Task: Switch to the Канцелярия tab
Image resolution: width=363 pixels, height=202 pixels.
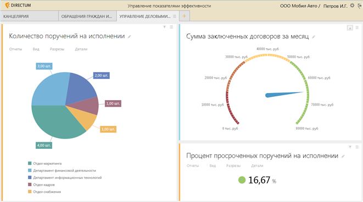Action: [x=30, y=16]
